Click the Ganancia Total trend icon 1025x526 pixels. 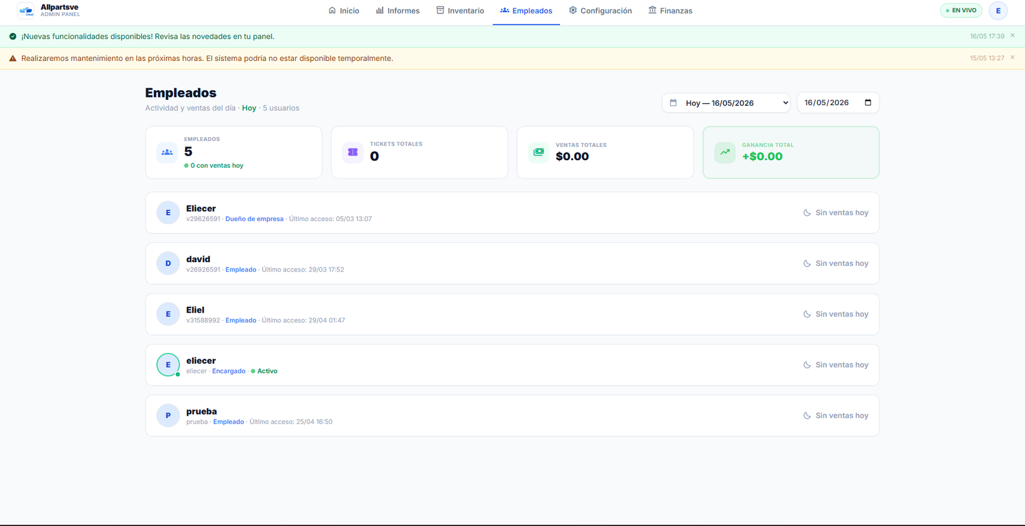coord(725,152)
